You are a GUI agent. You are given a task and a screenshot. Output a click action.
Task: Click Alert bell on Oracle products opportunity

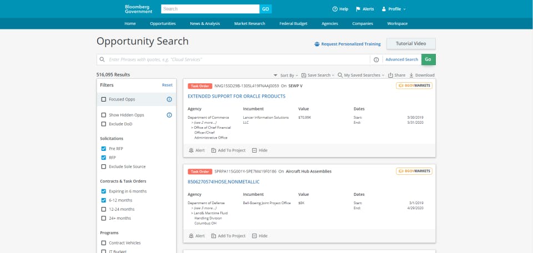192,150
